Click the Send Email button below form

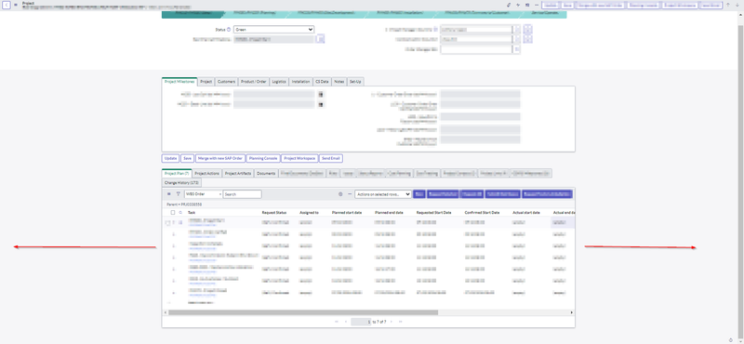331,158
